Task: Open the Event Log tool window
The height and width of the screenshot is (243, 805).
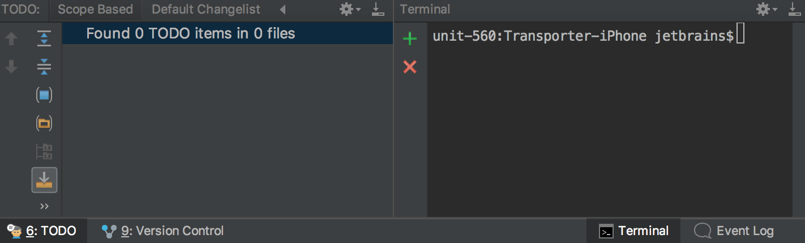Action: pyautogui.click(x=734, y=231)
